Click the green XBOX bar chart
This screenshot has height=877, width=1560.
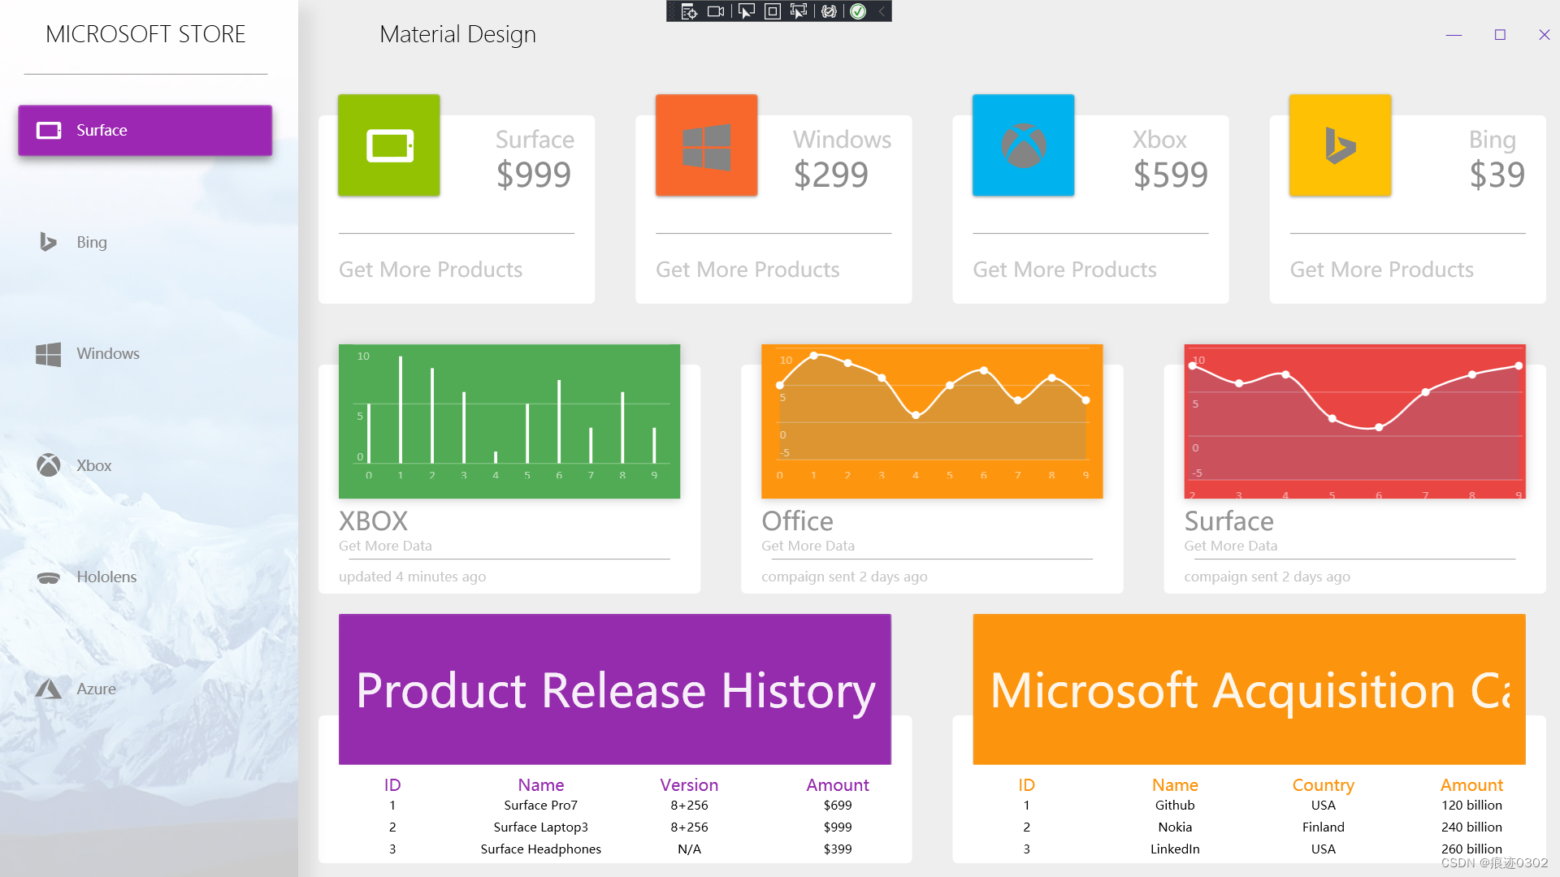(509, 421)
